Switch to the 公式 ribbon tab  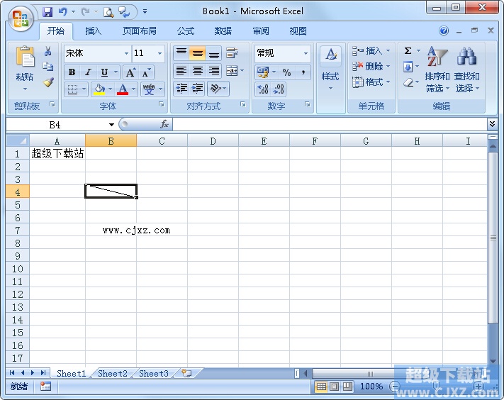coord(186,31)
